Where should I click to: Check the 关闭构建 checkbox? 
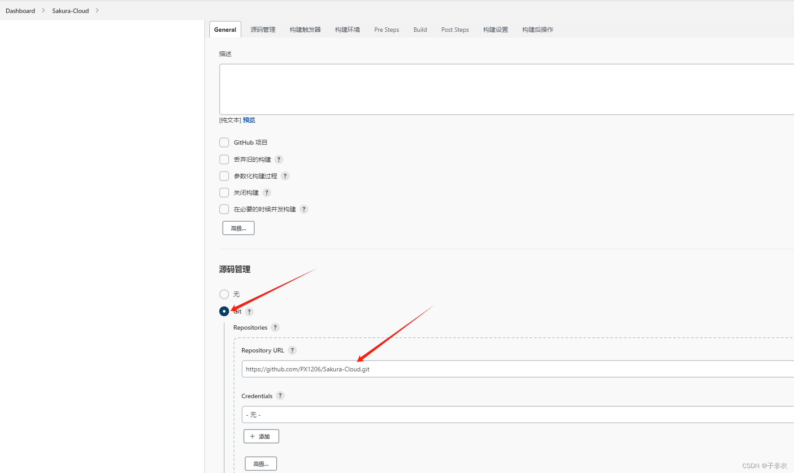tap(224, 193)
